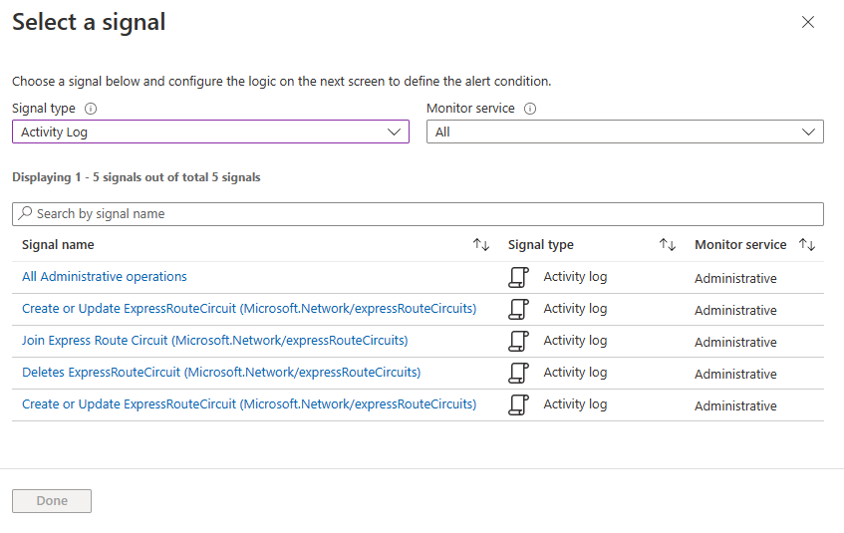Open the Signal type dropdown
Screen dimensions: 844x533
click(x=210, y=132)
